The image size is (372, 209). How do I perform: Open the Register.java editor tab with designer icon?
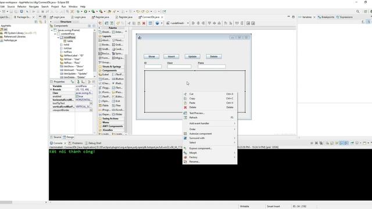[x=100, y=17]
